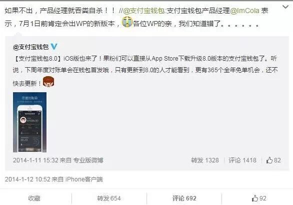Click 收藏 to favorite this post
The width and height of the screenshot is (293, 205).
(34, 198)
